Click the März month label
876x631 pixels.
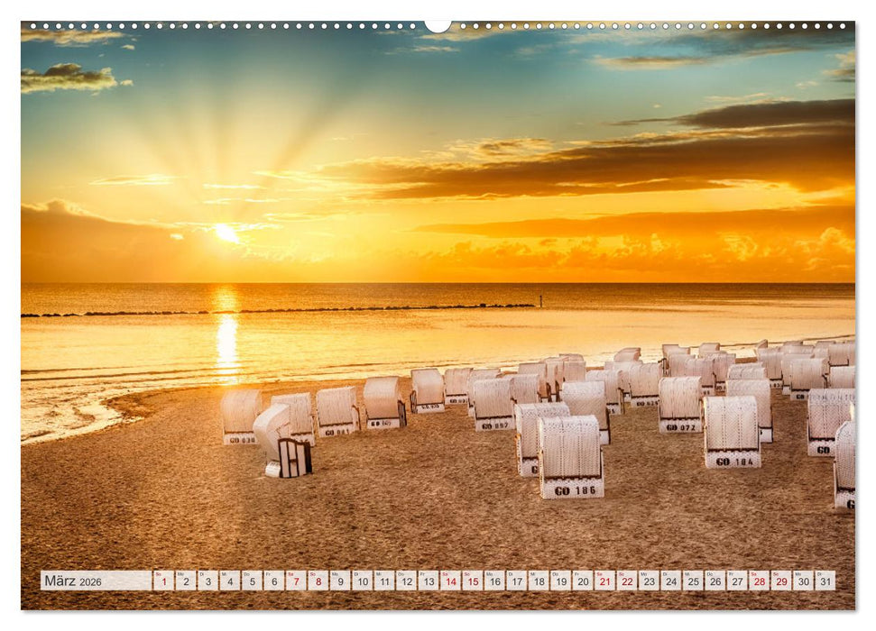60,581
